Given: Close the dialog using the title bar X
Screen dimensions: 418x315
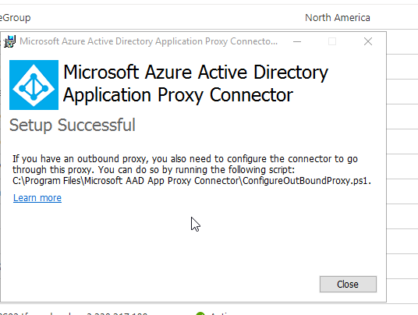Looking at the screenshot, I should (368, 41).
